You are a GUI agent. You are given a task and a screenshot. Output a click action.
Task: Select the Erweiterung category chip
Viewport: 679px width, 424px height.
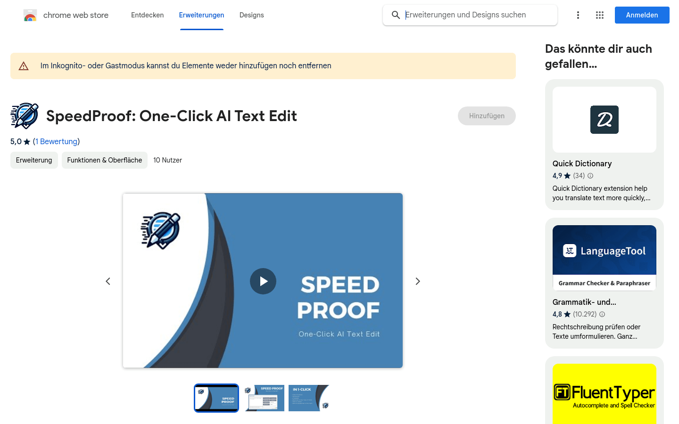pos(34,160)
